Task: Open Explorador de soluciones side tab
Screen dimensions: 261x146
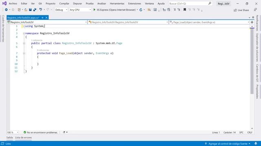Action: (257, 47)
